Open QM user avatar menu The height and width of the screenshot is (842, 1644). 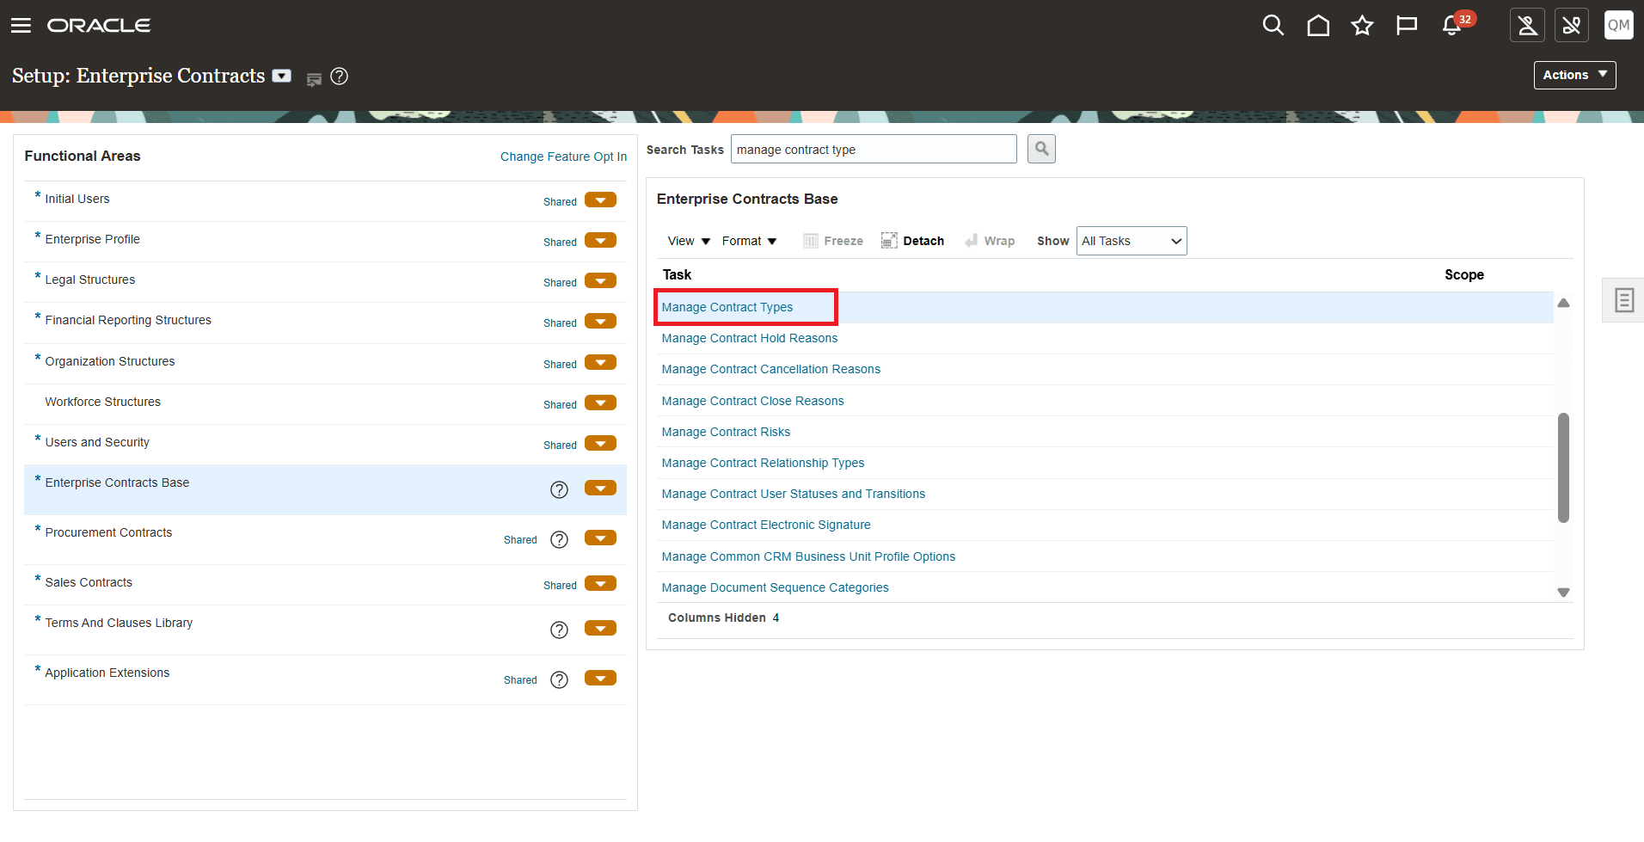click(1618, 25)
